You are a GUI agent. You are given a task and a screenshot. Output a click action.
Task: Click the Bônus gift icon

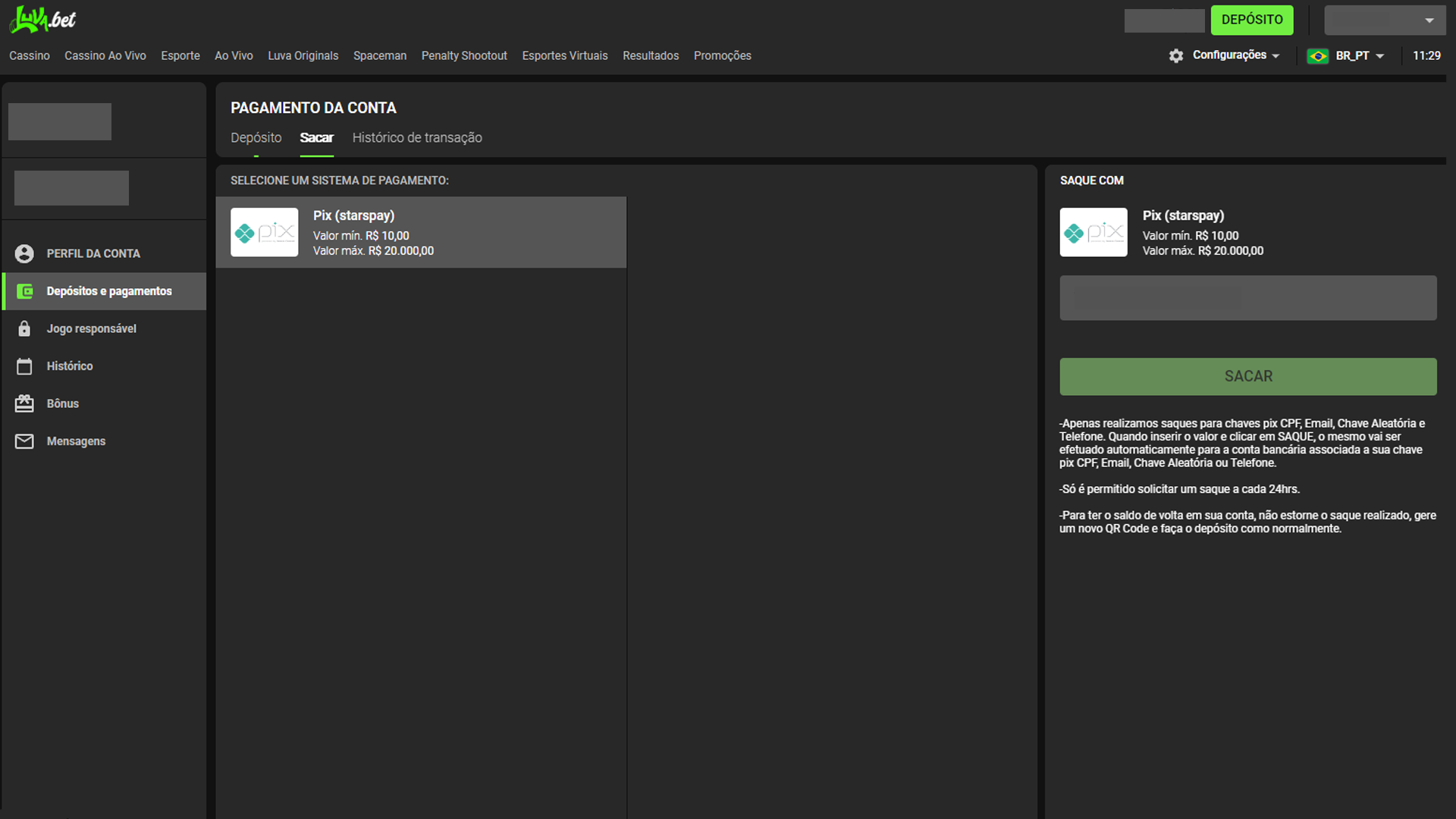[24, 403]
